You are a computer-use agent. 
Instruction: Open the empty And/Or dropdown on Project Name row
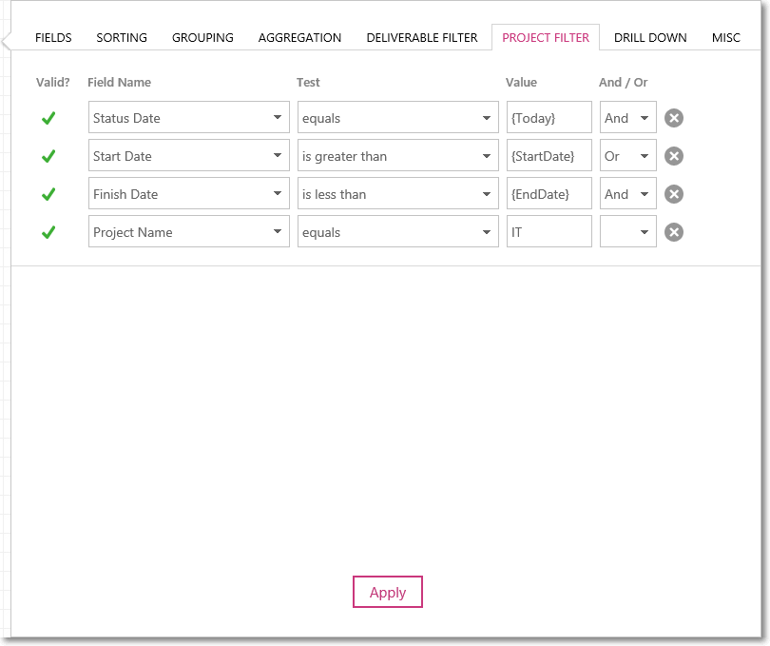pyautogui.click(x=628, y=231)
